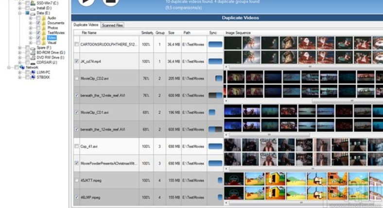Click the Network globe icon

pos(22,67)
